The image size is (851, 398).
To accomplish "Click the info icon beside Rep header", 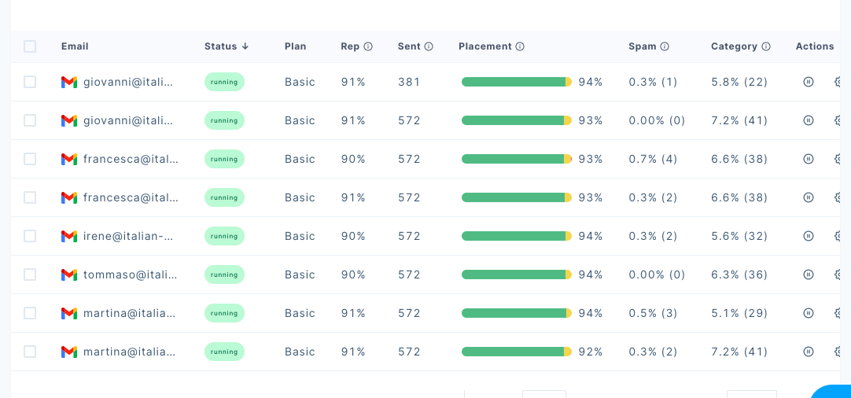I will [368, 46].
